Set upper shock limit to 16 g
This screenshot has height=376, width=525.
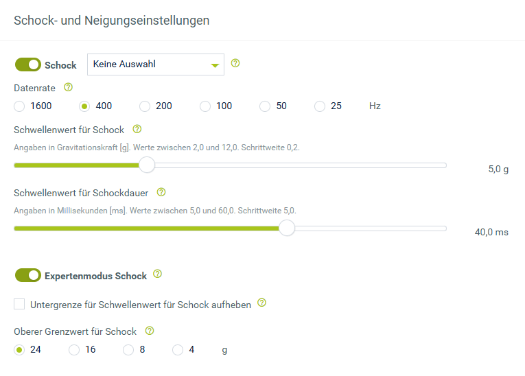(74, 350)
